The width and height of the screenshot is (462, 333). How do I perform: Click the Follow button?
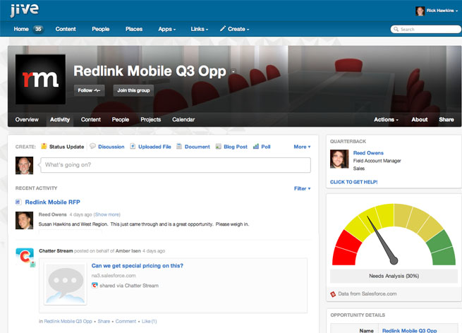tap(89, 90)
